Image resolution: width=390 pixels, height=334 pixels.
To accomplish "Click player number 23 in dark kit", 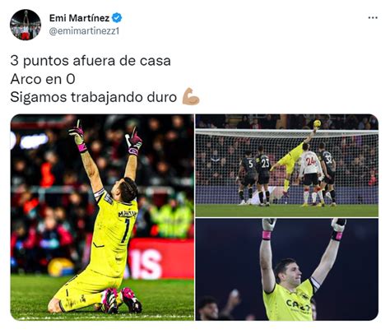I will (x=263, y=176).
